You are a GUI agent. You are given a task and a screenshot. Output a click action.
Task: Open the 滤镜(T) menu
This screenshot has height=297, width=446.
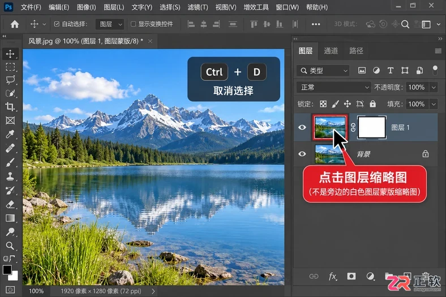click(198, 7)
